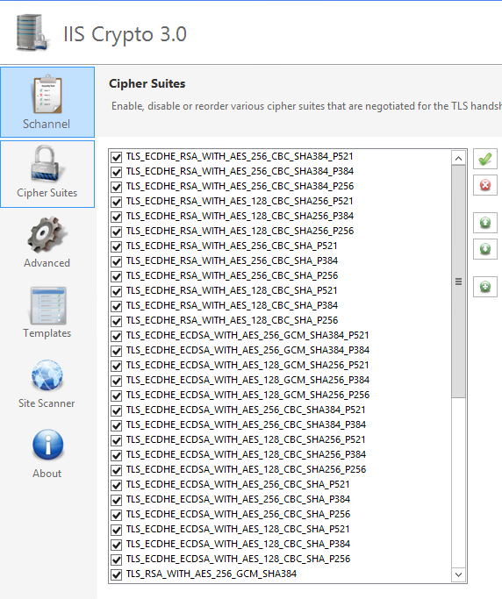Toggle TLS_RSA_WITH_AES_256_GCM_SHA384 checkbox
This screenshot has height=599, width=502.
click(116, 574)
